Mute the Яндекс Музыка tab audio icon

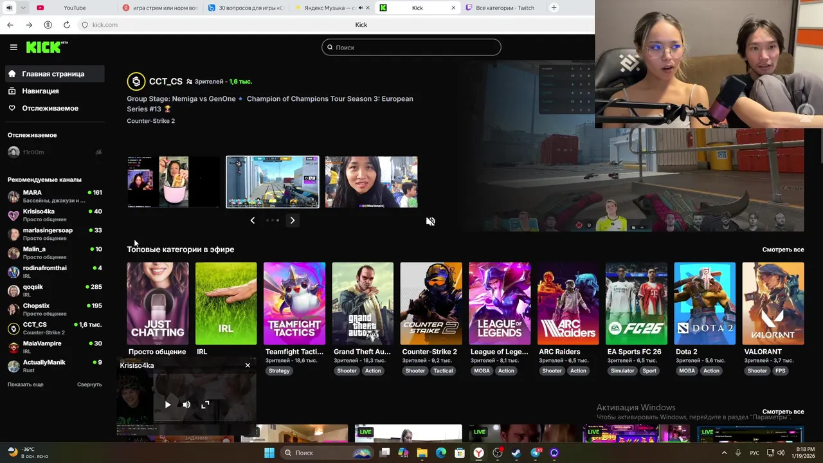(x=360, y=8)
